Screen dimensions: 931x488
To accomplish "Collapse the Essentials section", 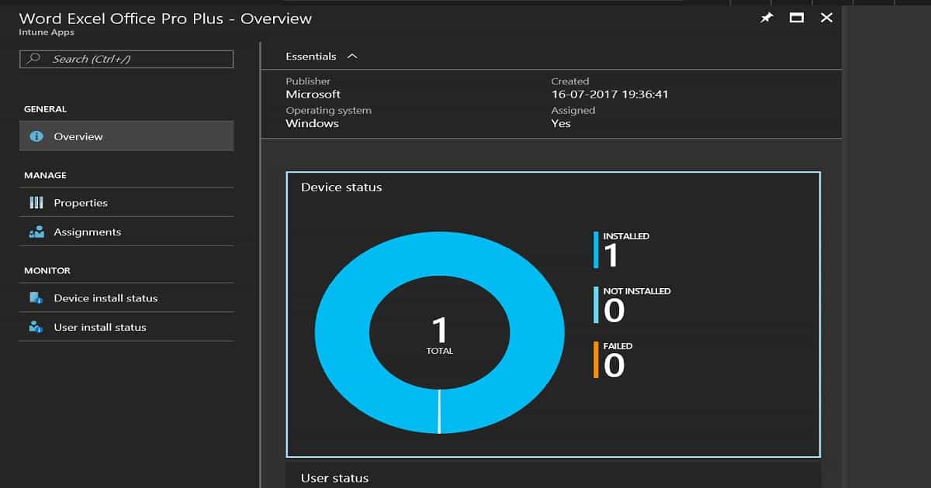I will 352,57.
